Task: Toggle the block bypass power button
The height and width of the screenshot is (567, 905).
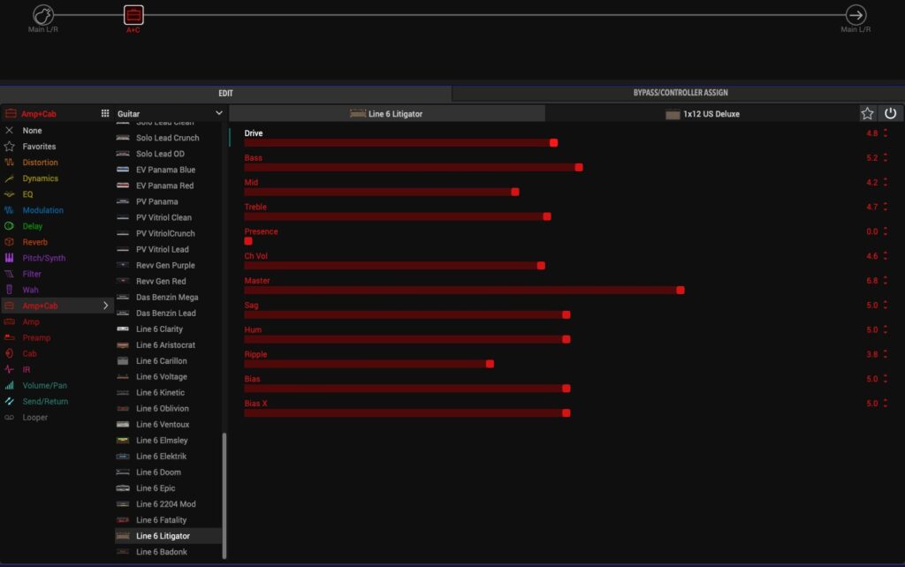Action: (x=891, y=114)
